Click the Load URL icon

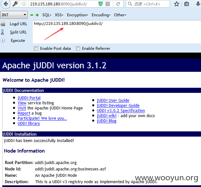pyautogui.click(x=3, y=24)
